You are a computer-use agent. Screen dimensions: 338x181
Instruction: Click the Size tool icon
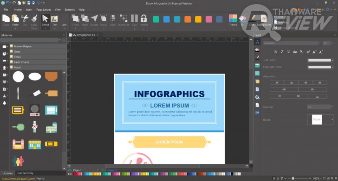pyautogui.click(x=134, y=19)
